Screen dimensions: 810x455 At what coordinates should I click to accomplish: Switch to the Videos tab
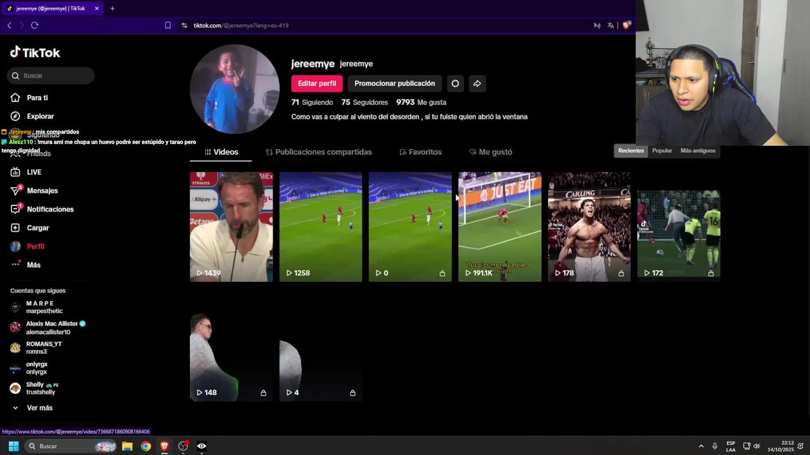click(x=221, y=152)
